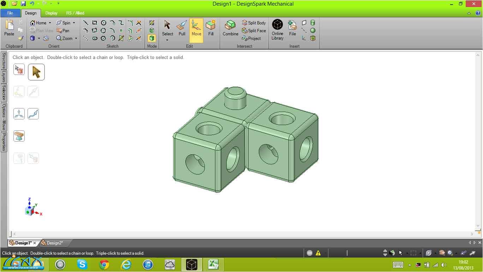
Task: Choose the Split Body tool
Action: point(254,23)
